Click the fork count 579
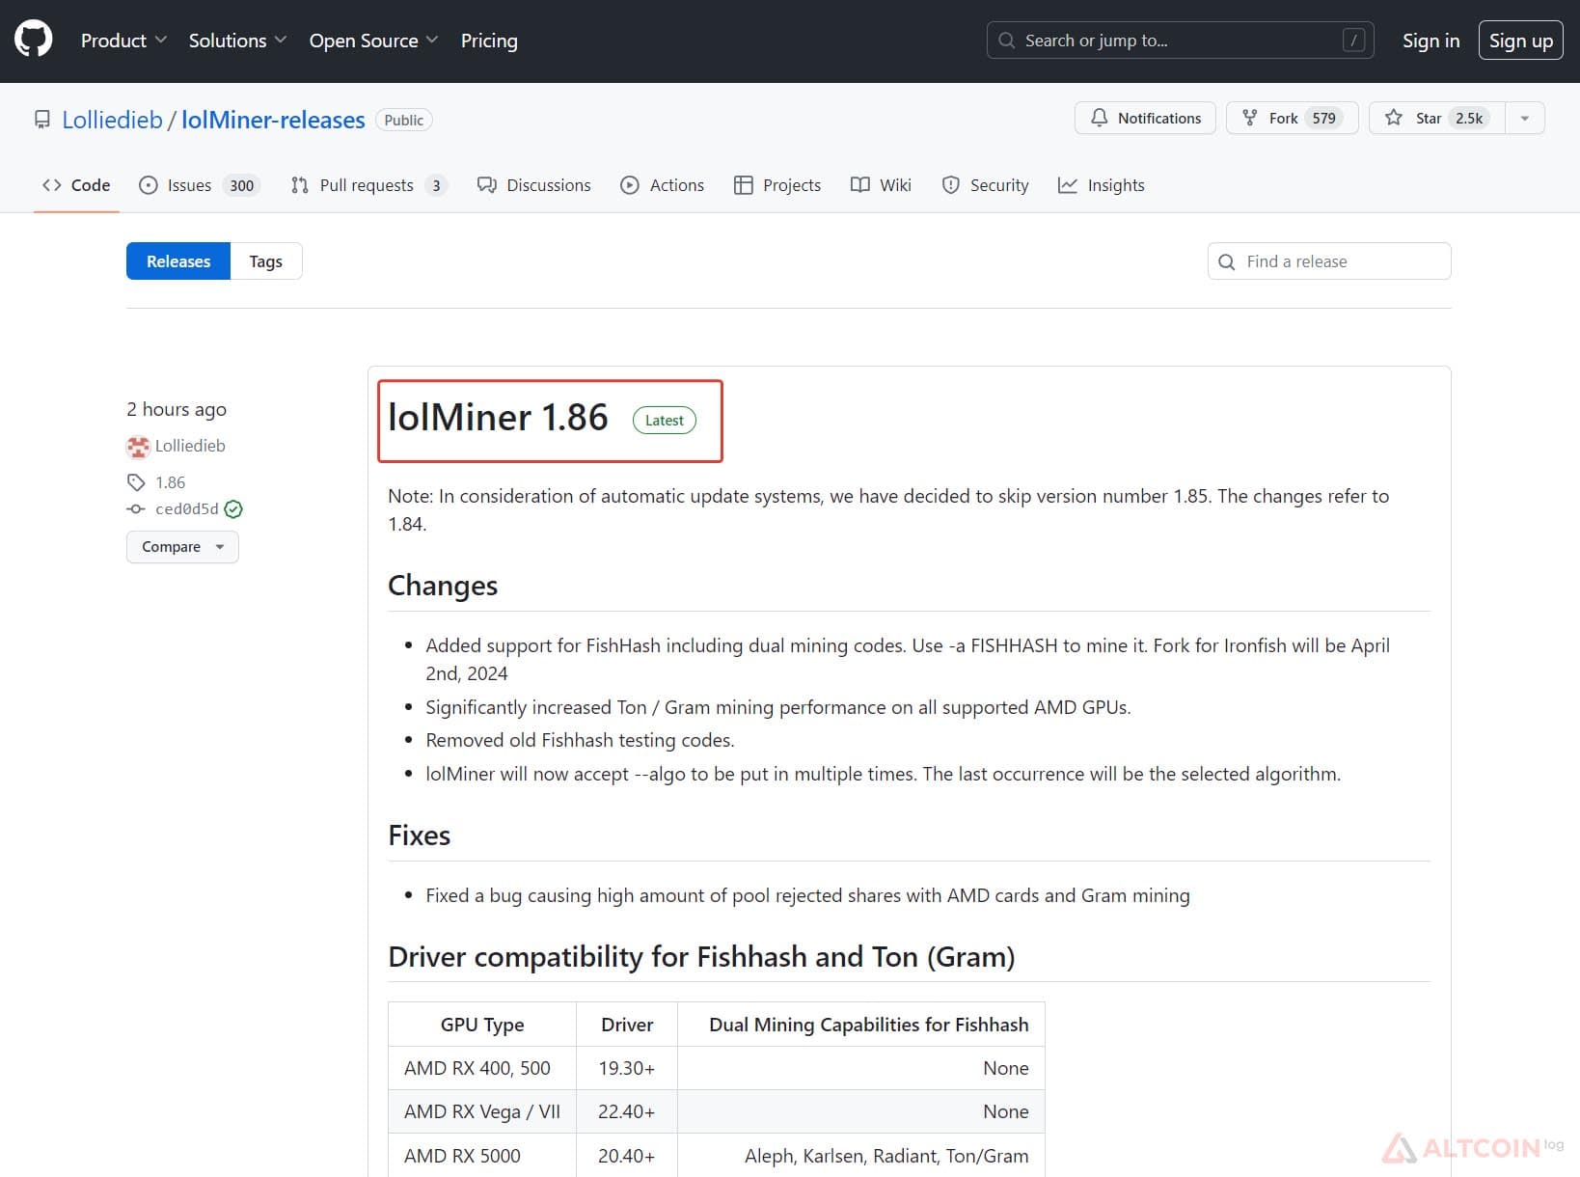 1324,118
